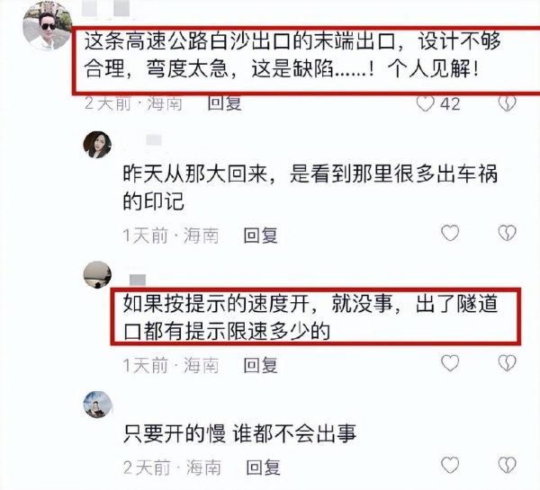Open avatar of woman with dark hair
Viewport: 540px width, 490px height.
coord(97,145)
